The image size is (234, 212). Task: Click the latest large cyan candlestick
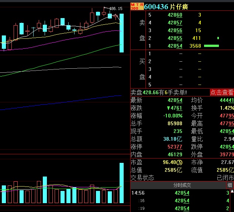click(121, 33)
